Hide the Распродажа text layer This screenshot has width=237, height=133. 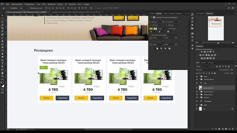[197, 101]
